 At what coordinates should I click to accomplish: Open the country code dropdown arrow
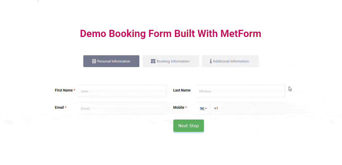click(x=206, y=109)
